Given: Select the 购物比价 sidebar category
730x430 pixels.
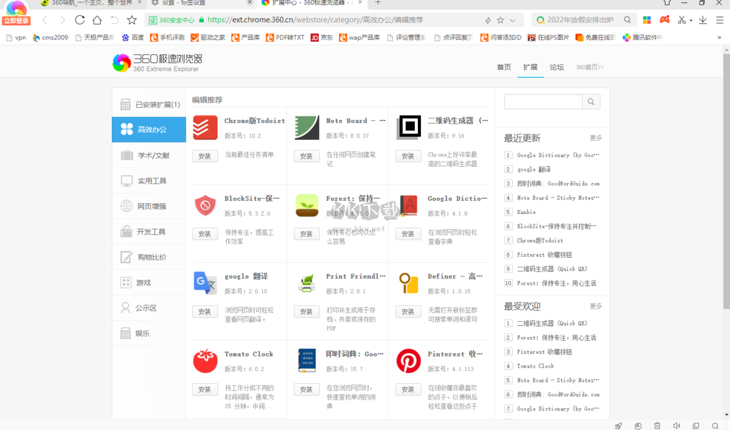Looking at the screenshot, I should coord(149,257).
